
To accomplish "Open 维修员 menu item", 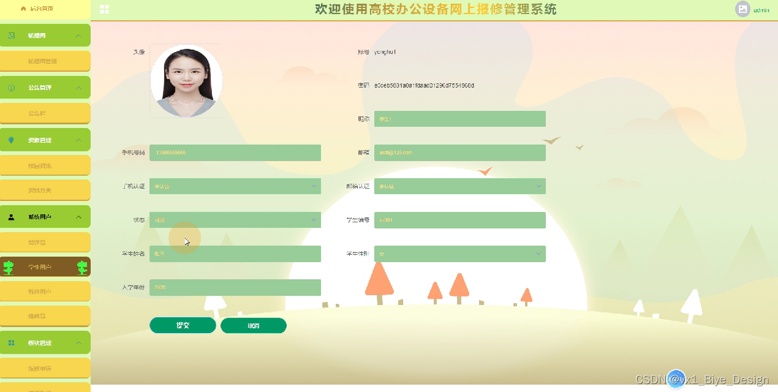I will [x=45, y=316].
